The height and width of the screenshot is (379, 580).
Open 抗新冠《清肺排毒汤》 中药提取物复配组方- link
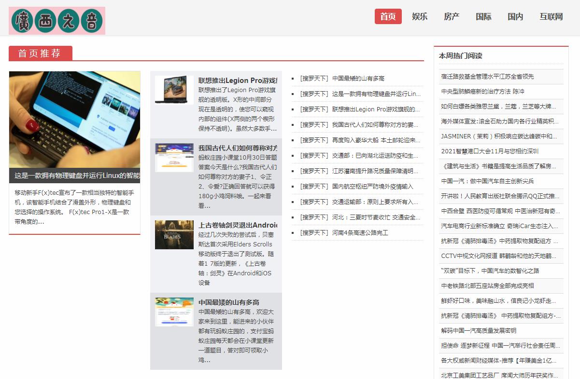pos(501,316)
